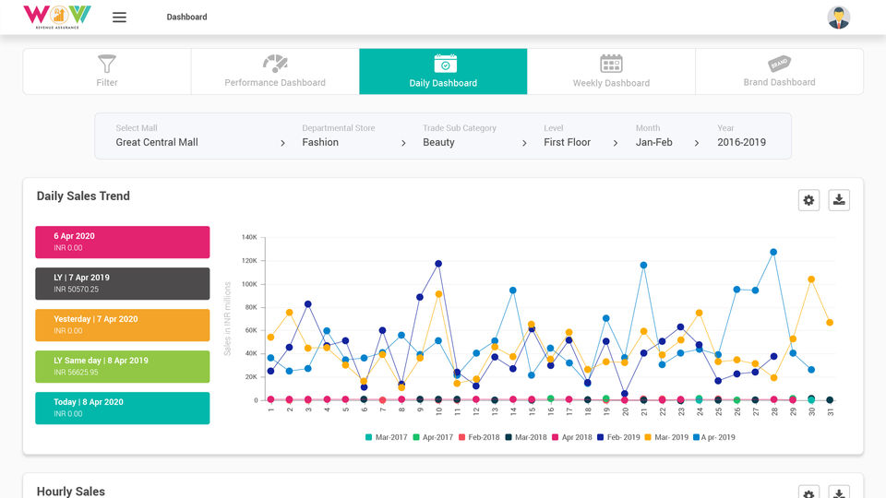Open the Brand Dashboard tab

point(779,71)
